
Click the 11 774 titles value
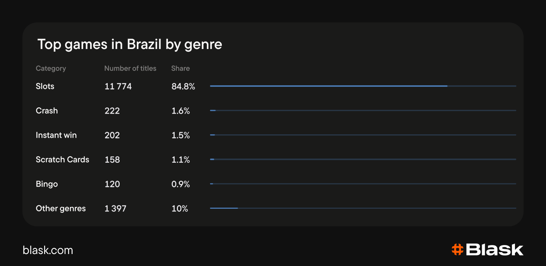point(118,86)
